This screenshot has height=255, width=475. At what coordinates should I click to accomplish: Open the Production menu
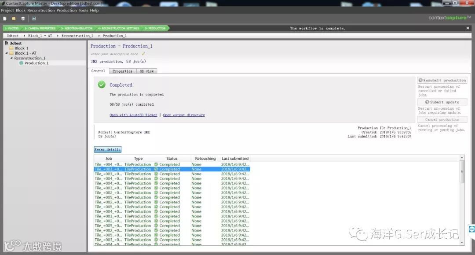67,10
